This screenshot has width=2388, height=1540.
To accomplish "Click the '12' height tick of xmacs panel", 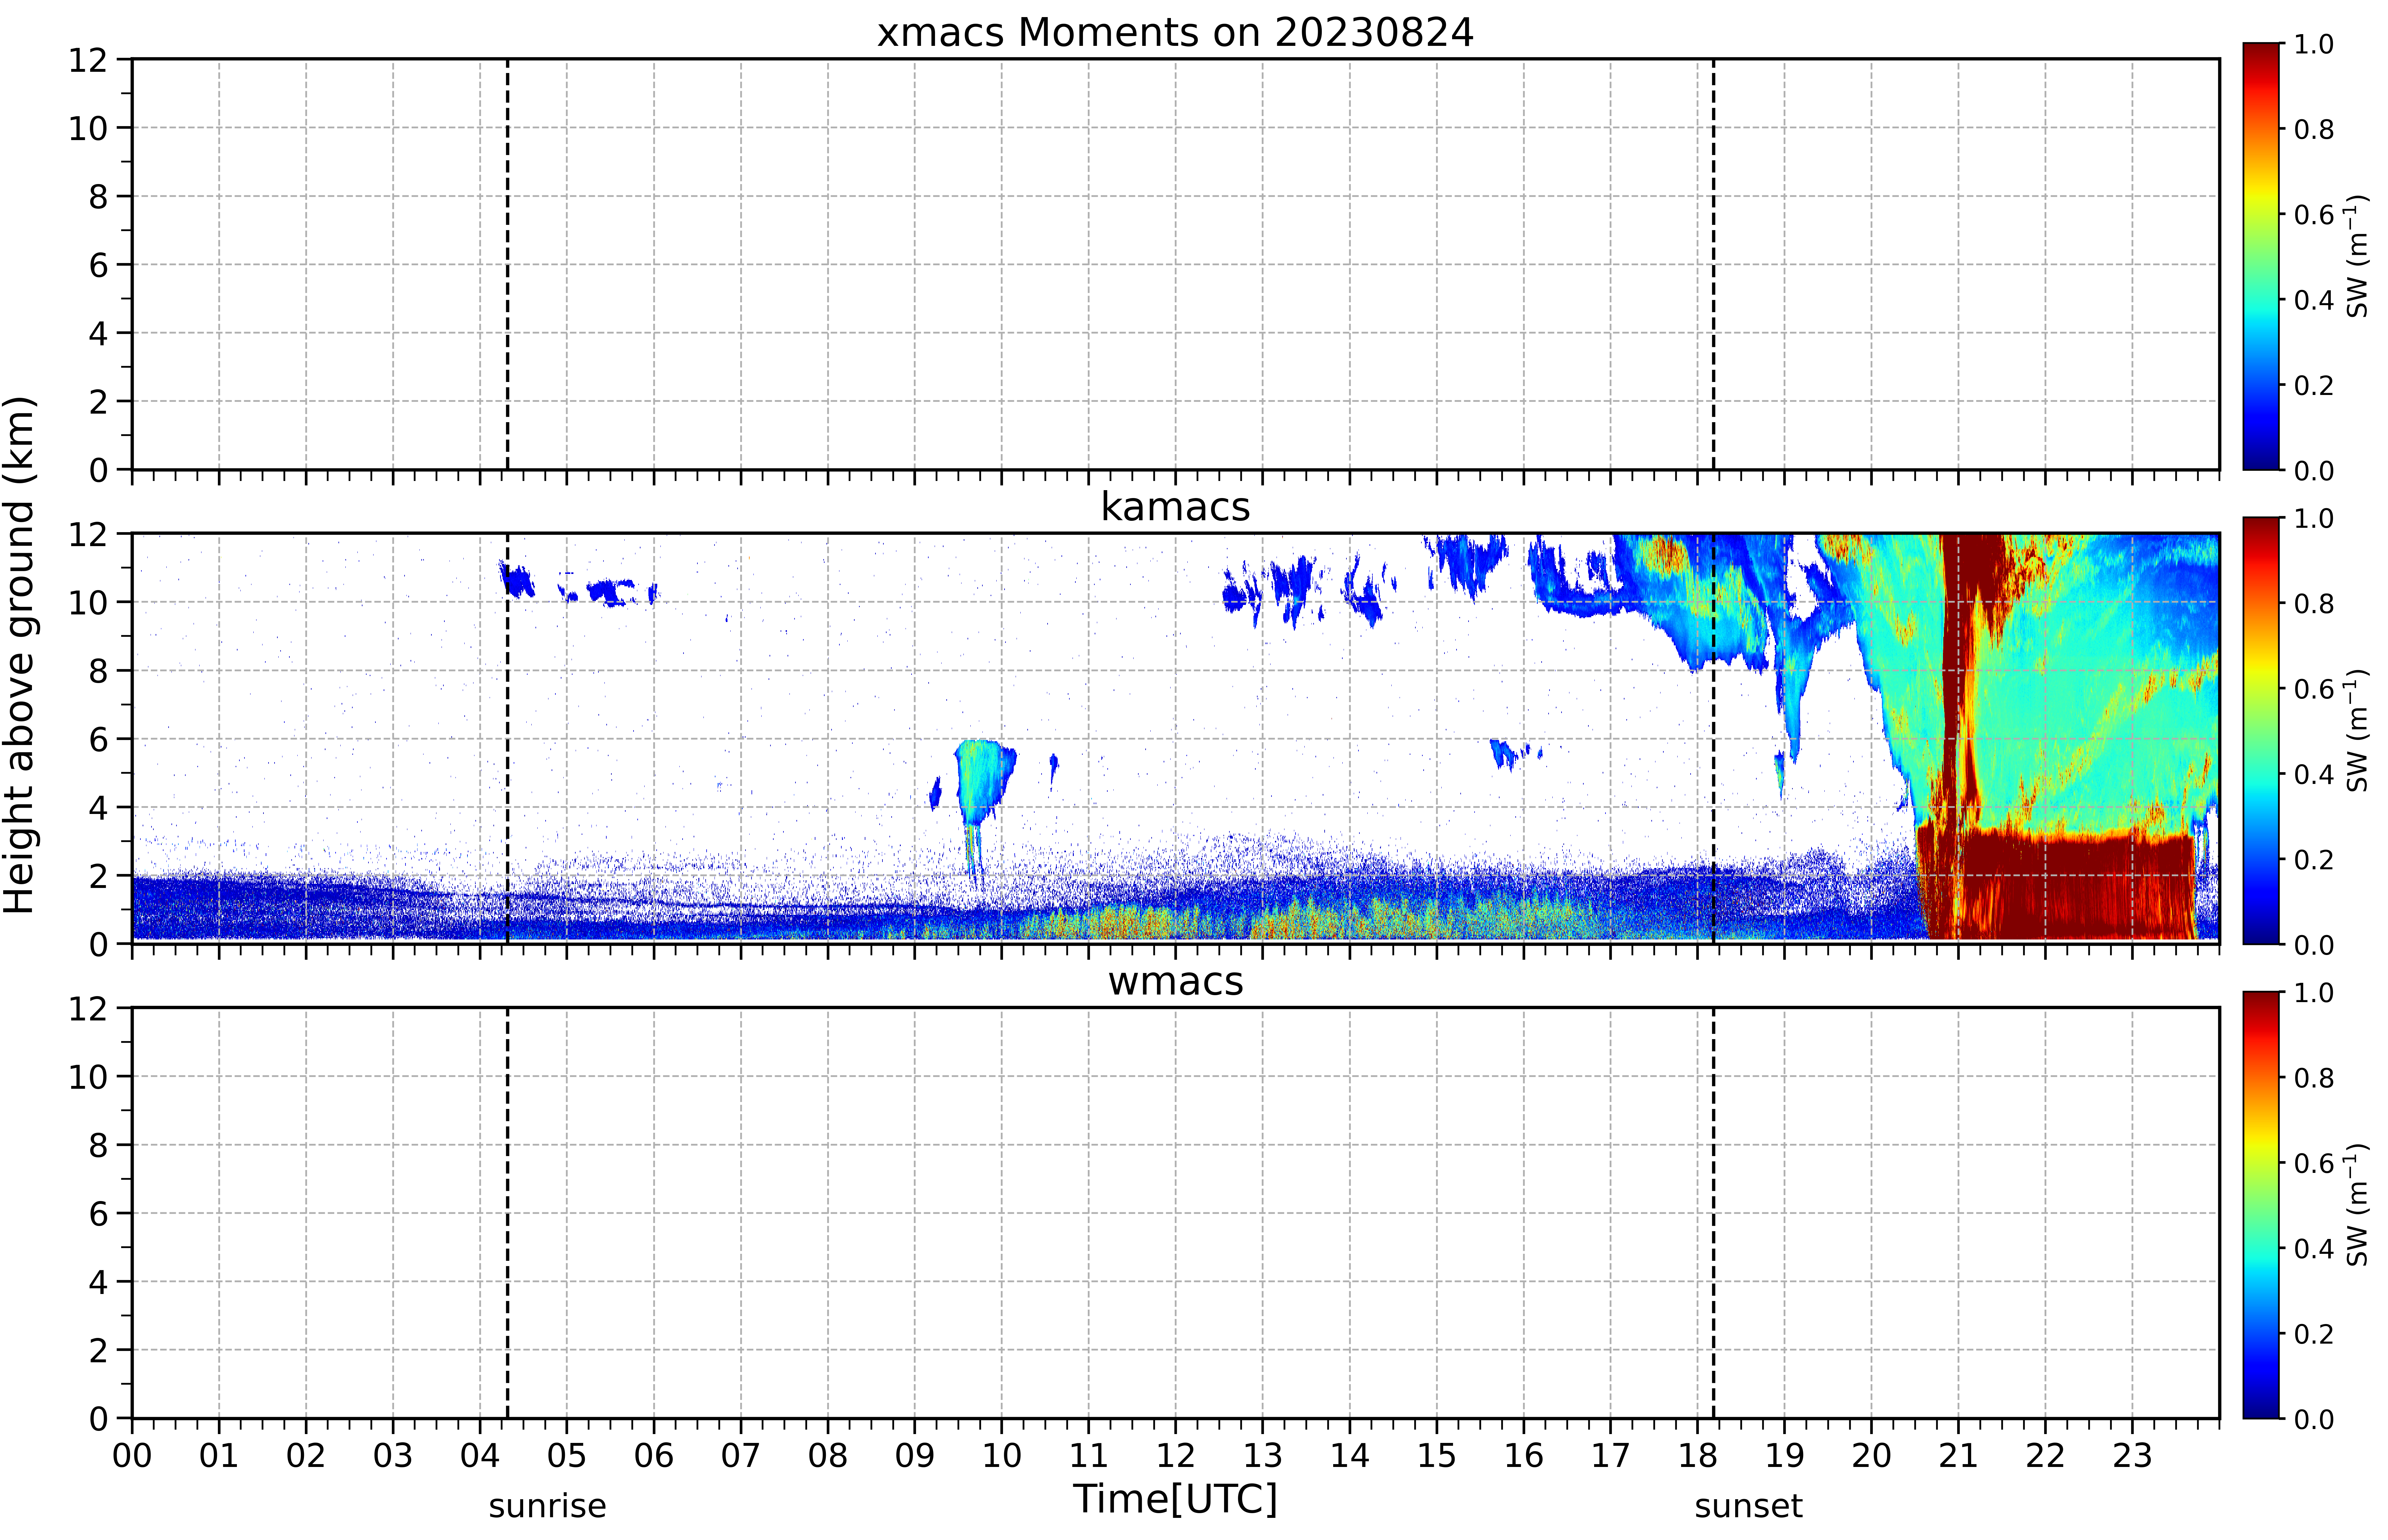I will pos(88,60).
